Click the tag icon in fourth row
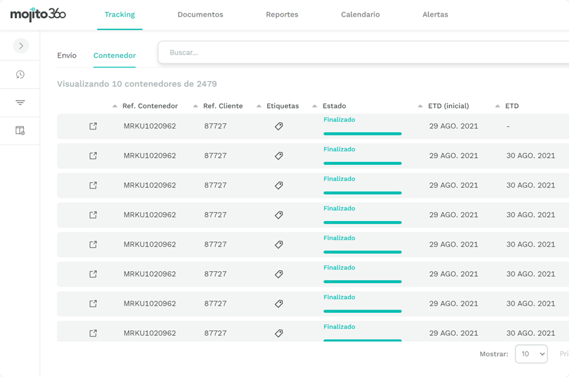The height and width of the screenshot is (377, 569). point(279,215)
